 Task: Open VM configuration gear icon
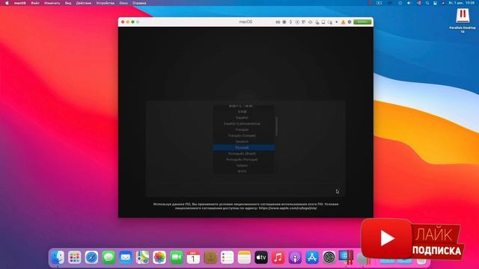coord(350,22)
